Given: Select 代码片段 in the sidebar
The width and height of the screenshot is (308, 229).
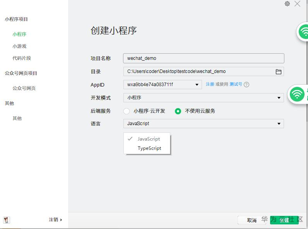Looking at the screenshot, I should (x=22, y=58).
